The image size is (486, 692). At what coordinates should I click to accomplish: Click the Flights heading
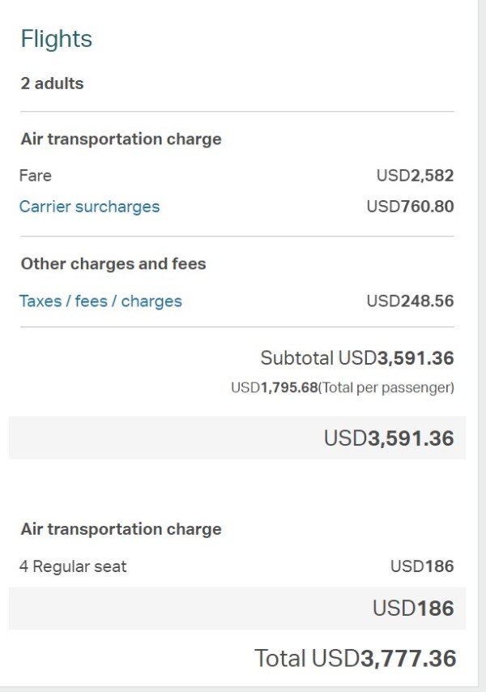57,39
